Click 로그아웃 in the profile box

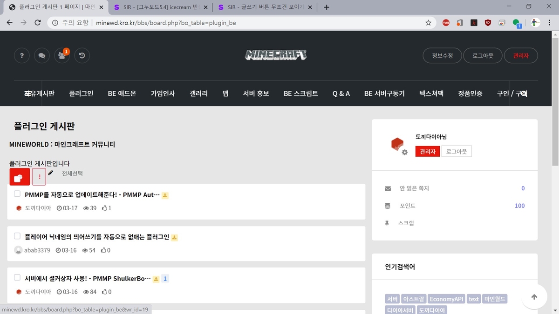pos(457,151)
